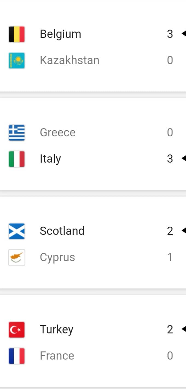Open the Belgium team name
This screenshot has height=389, width=186.
pyautogui.click(x=60, y=34)
